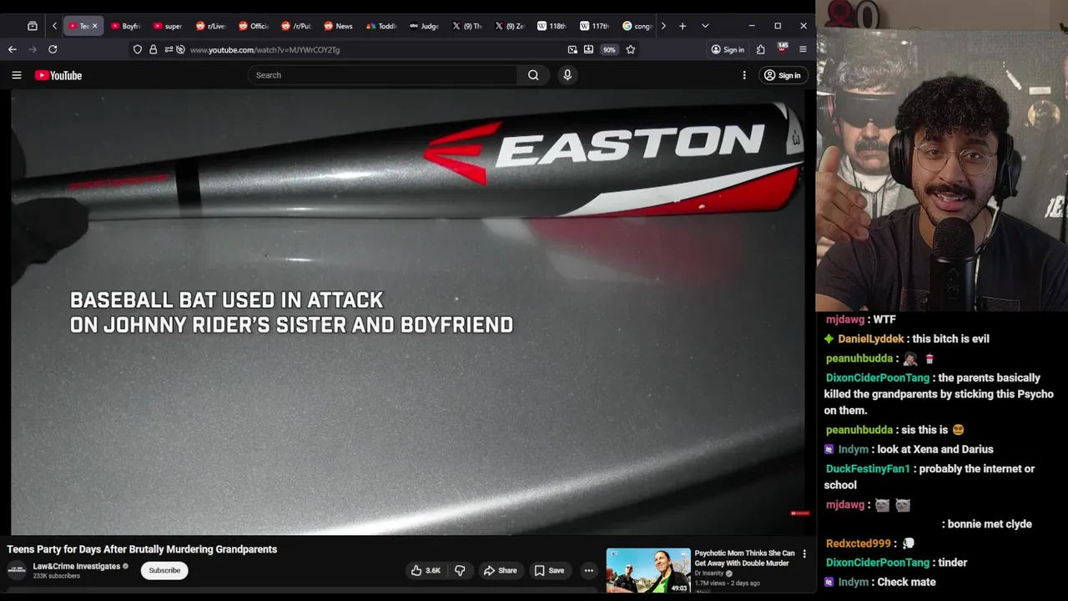Screen dimensions: 1068x601
Task: Save the video to playlist
Action: click(549, 570)
